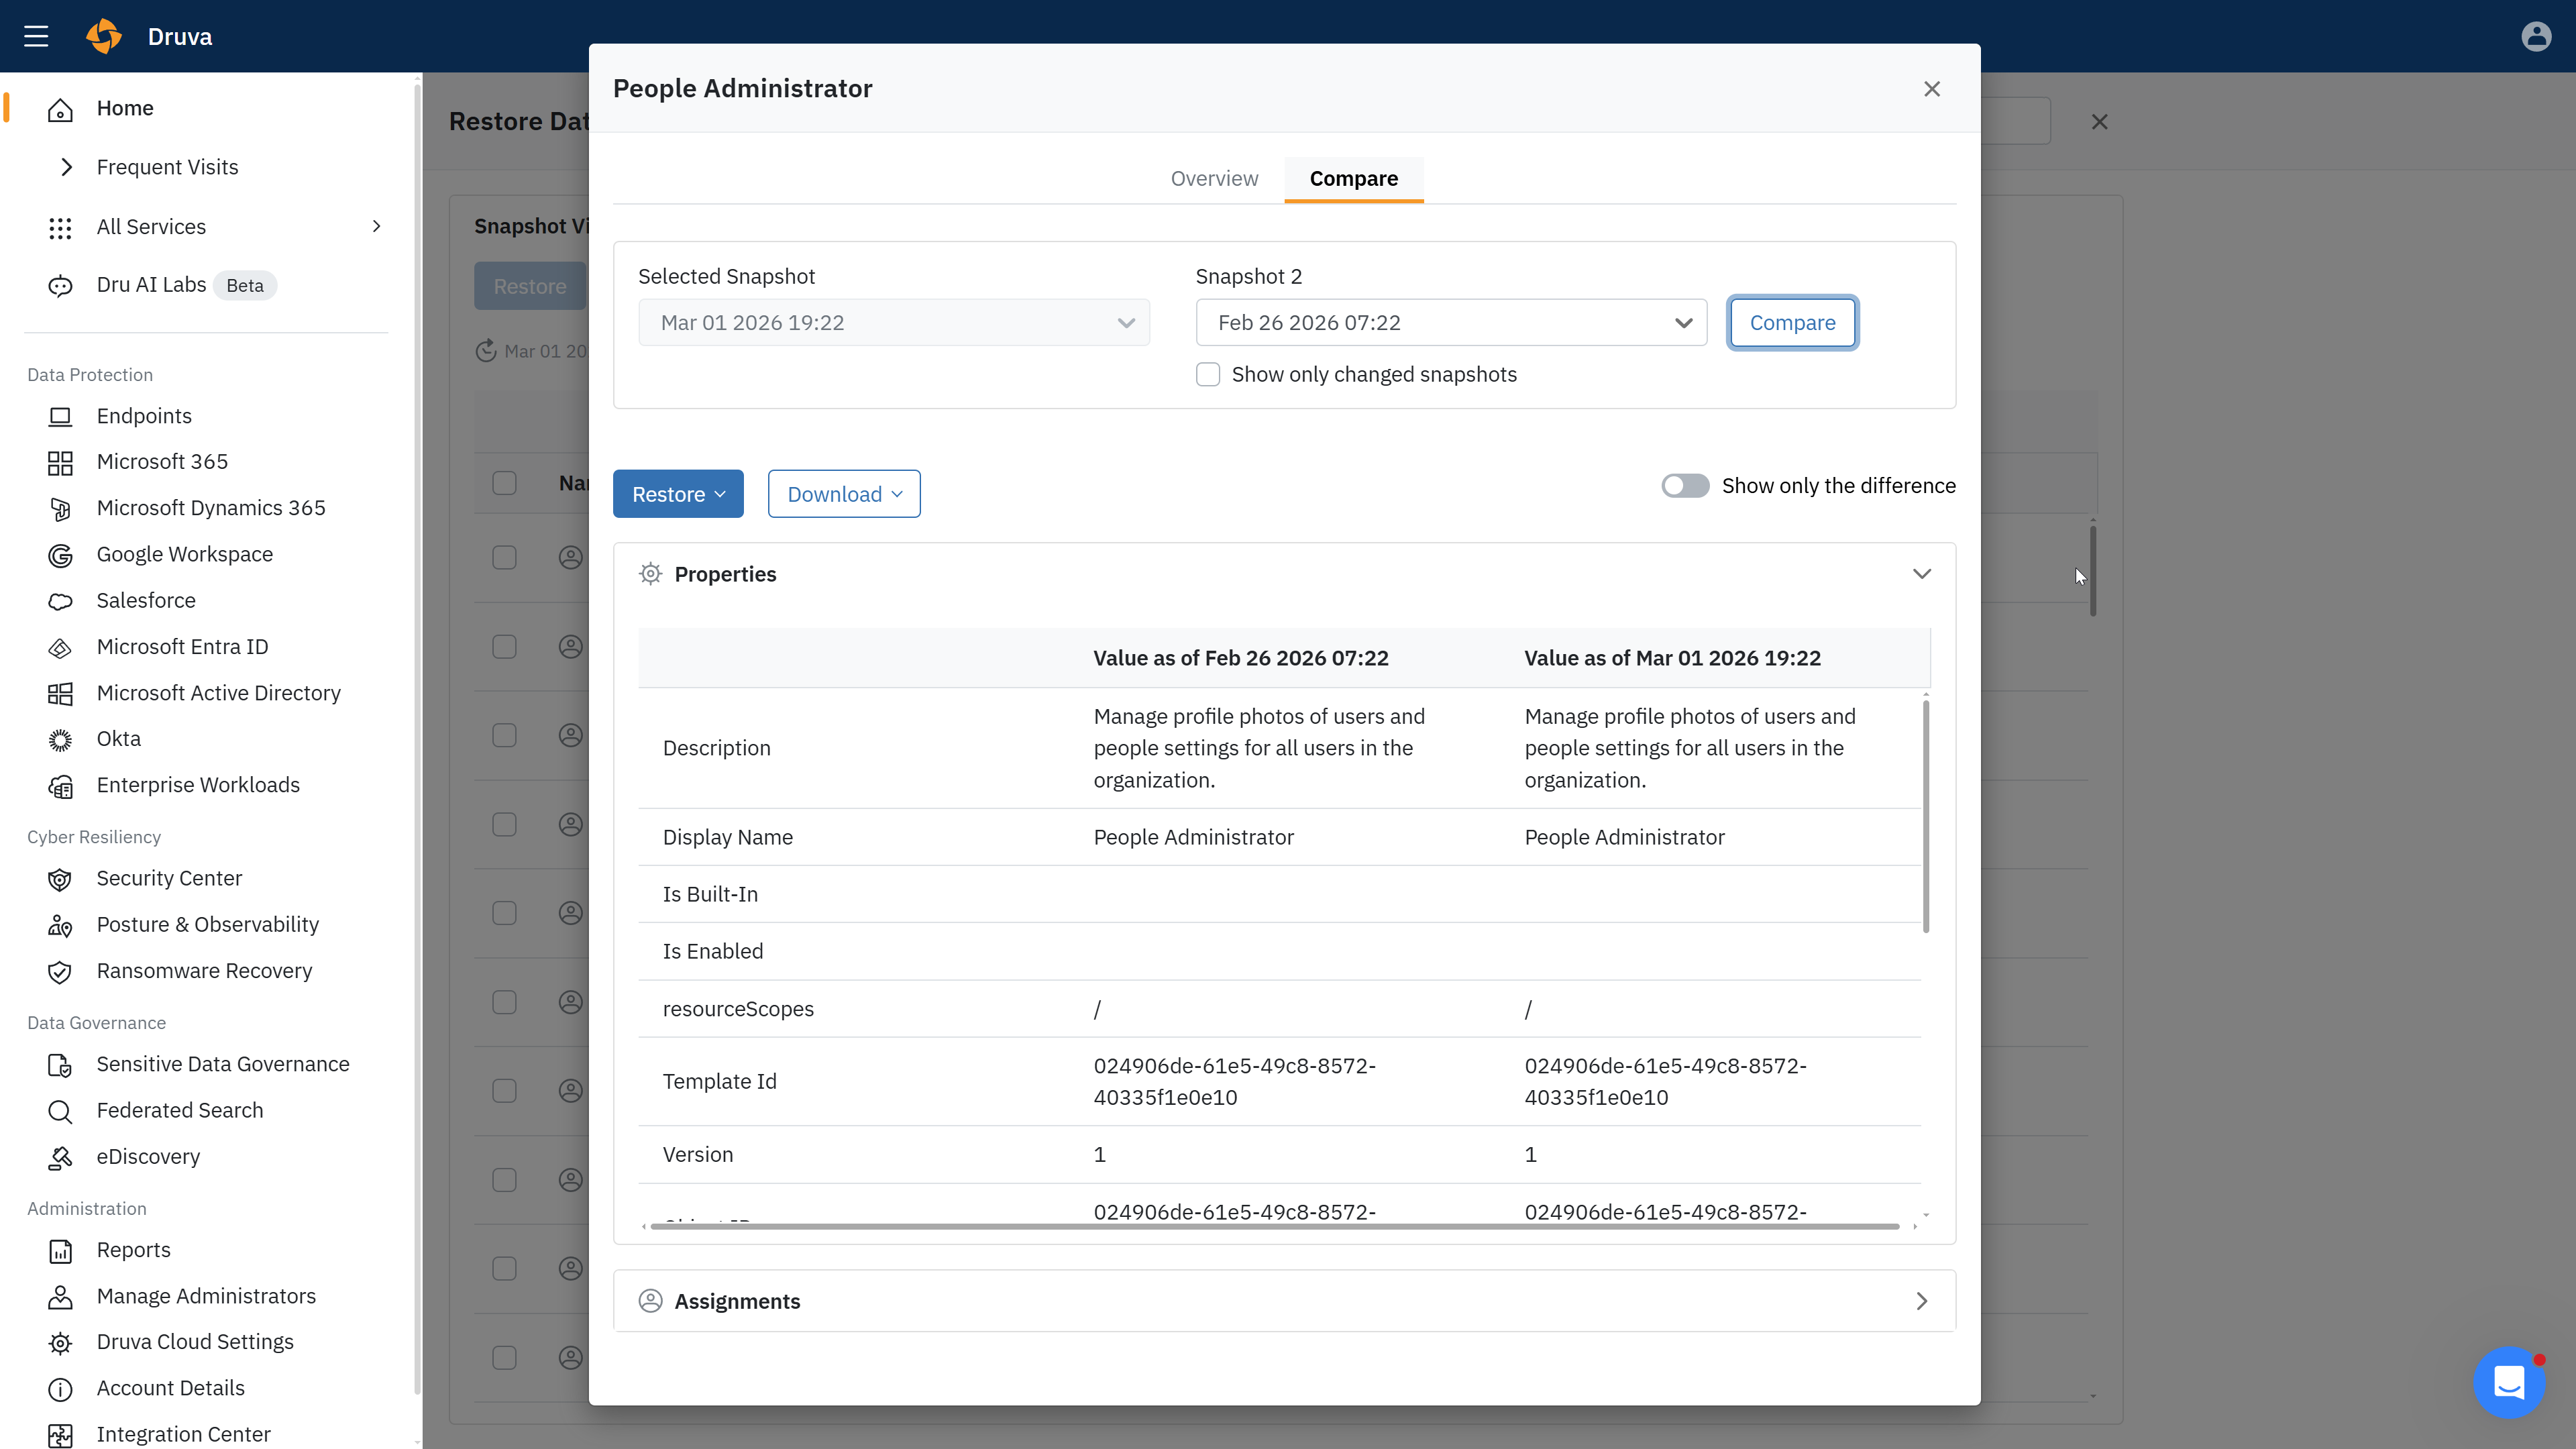Screen dimensions: 2576x1449
Task: Expand the Assignments section
Action: point(1920,1301)
